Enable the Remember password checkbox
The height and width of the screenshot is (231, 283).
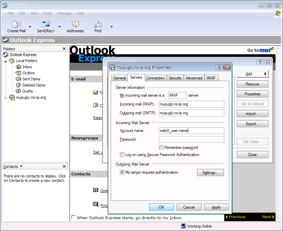click(161, 148)
